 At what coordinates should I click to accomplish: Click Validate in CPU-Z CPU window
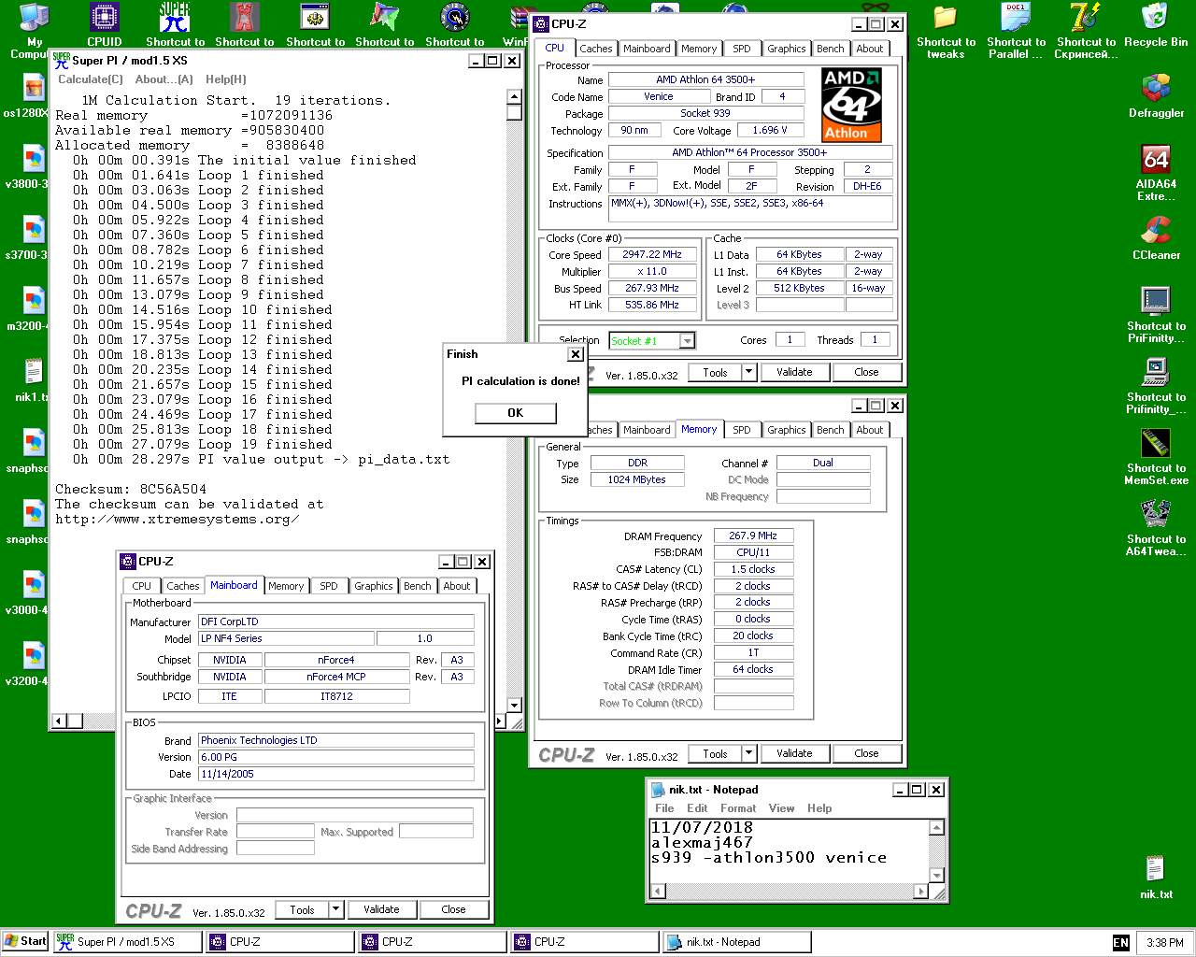click(794, 372)
